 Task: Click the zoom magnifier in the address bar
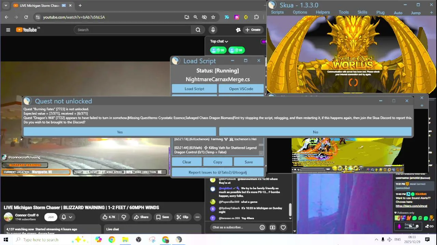point(196,17)
